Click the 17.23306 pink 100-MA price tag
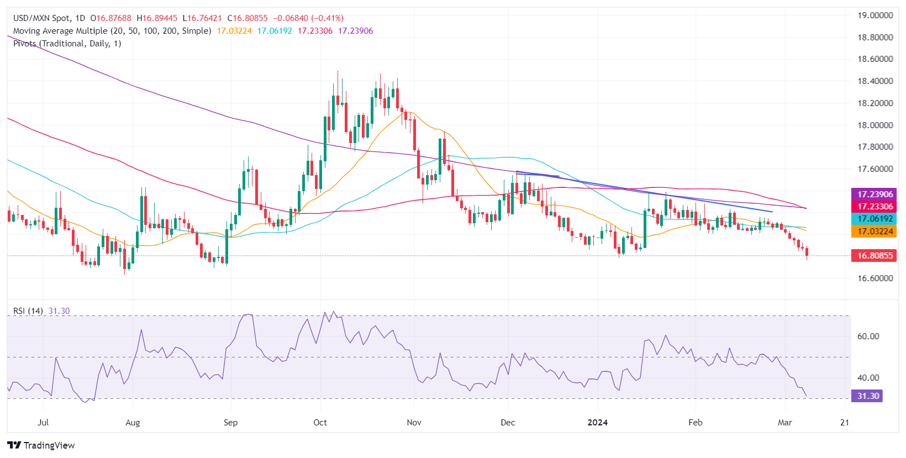906x458 pixels. 875,207
